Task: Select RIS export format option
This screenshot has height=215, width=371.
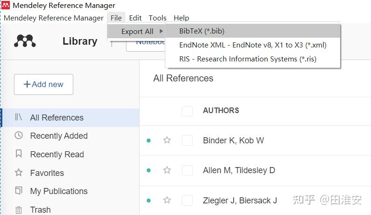Action: coord(248,59)
